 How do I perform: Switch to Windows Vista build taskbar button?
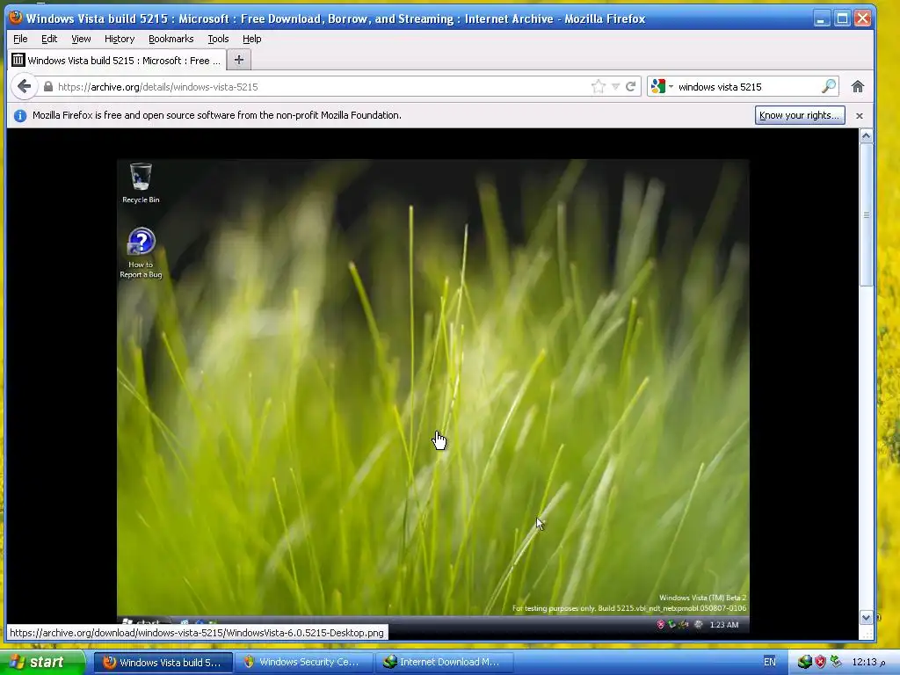(163, 663)
